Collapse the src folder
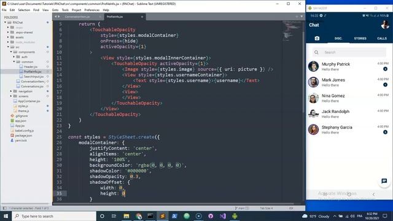Viewport: 393px width, 221px height. tap(8, 47)
